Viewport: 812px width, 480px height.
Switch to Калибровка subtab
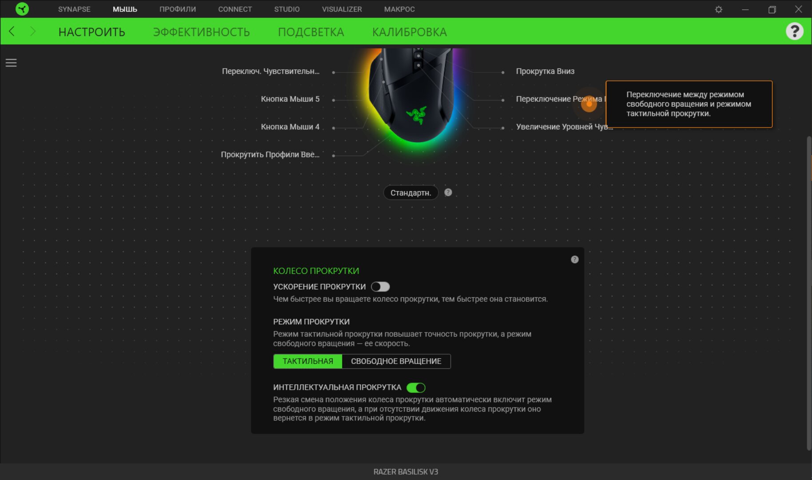pyautogui.click(x=410, y=32)
